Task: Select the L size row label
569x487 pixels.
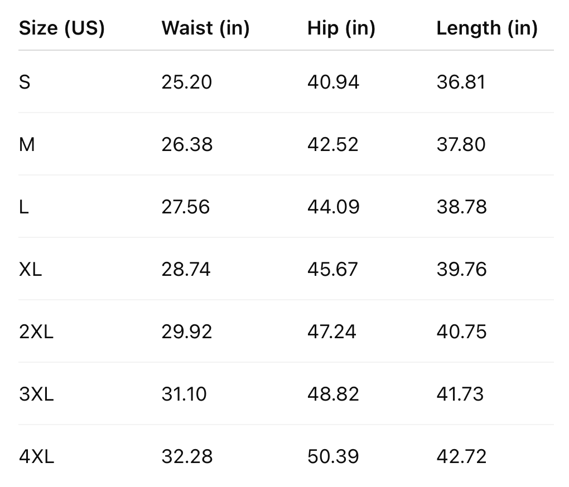Action: point(23,207)
